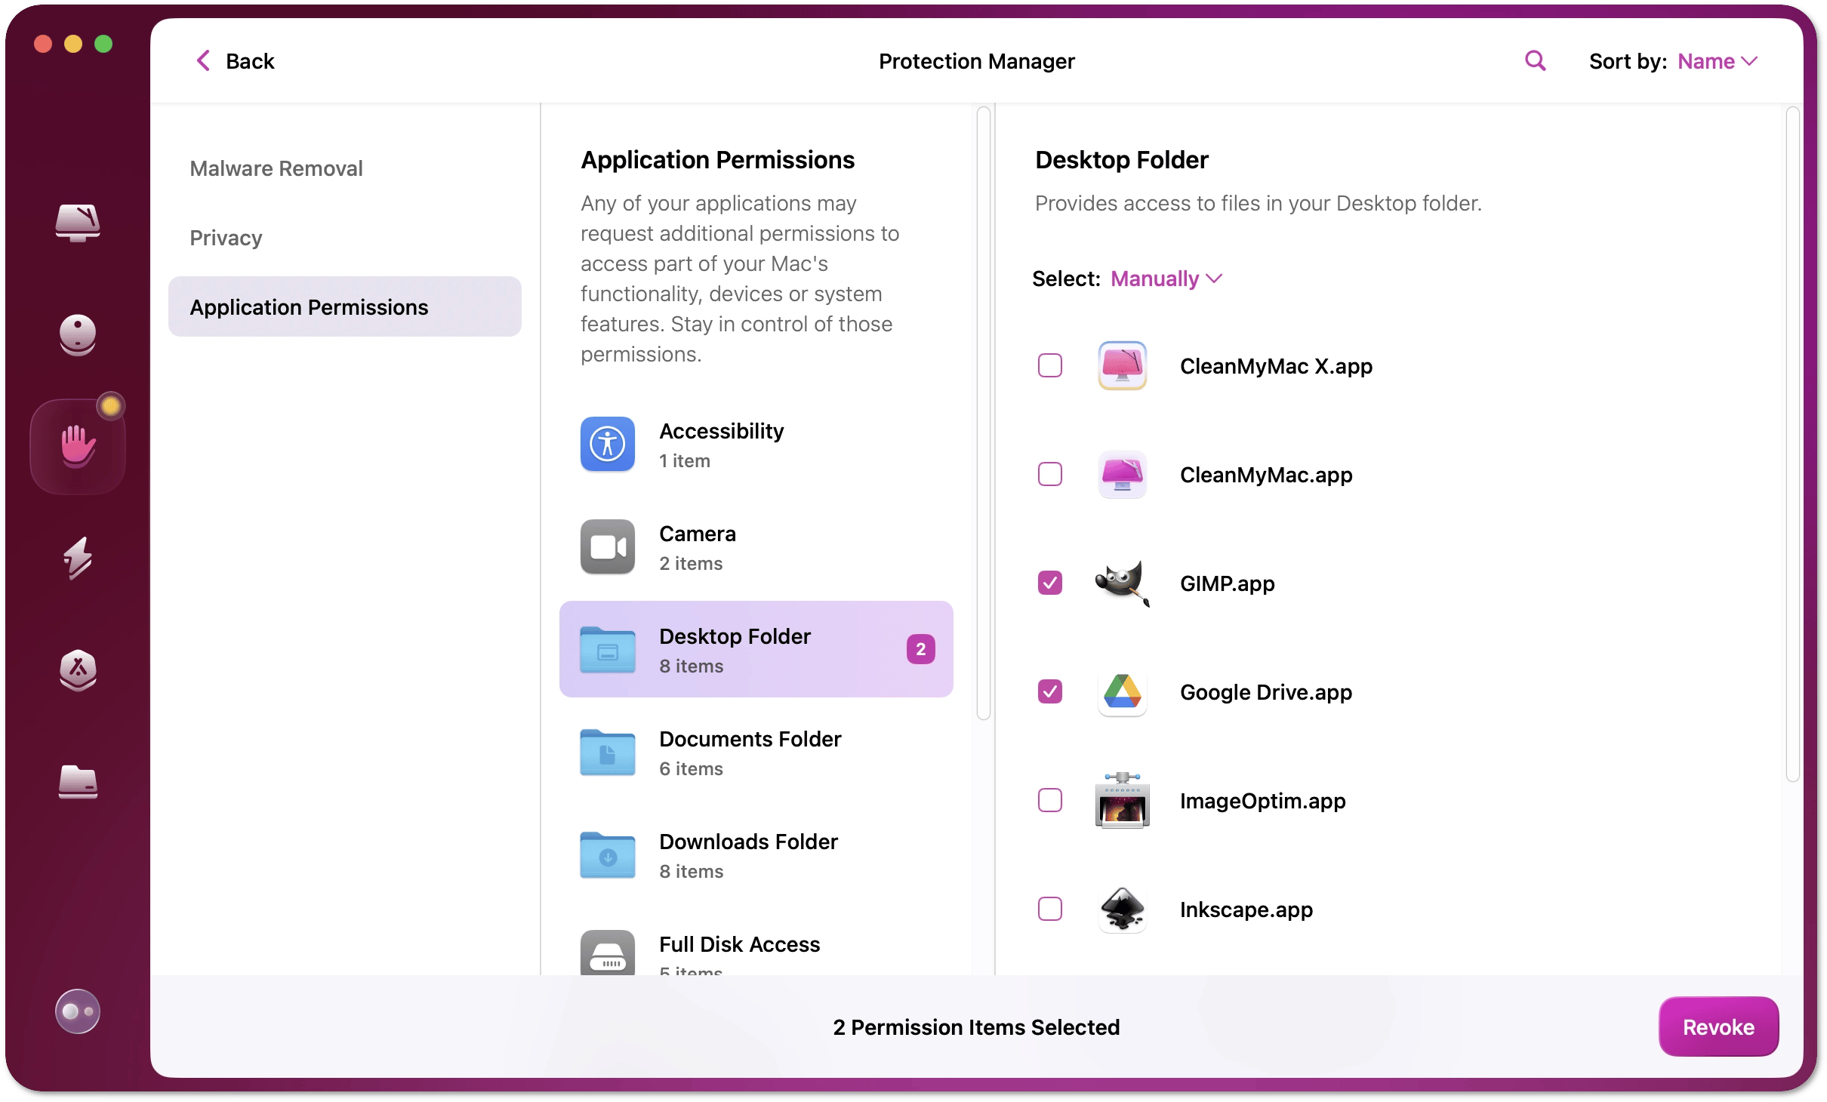
Task: Click the badge showing 2 on Desktop Folder
Action: click(921, 649)
